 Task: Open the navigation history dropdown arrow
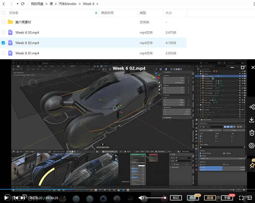(x=17, y=4)
